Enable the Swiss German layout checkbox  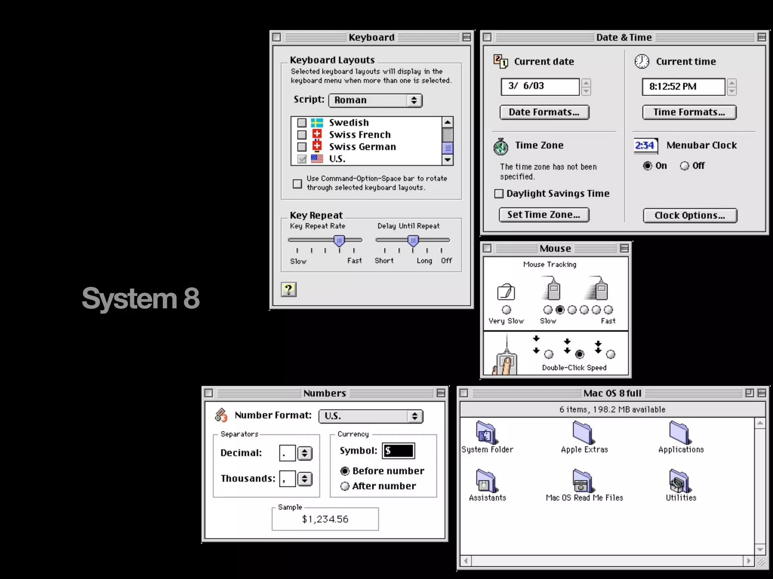point(302,147)
